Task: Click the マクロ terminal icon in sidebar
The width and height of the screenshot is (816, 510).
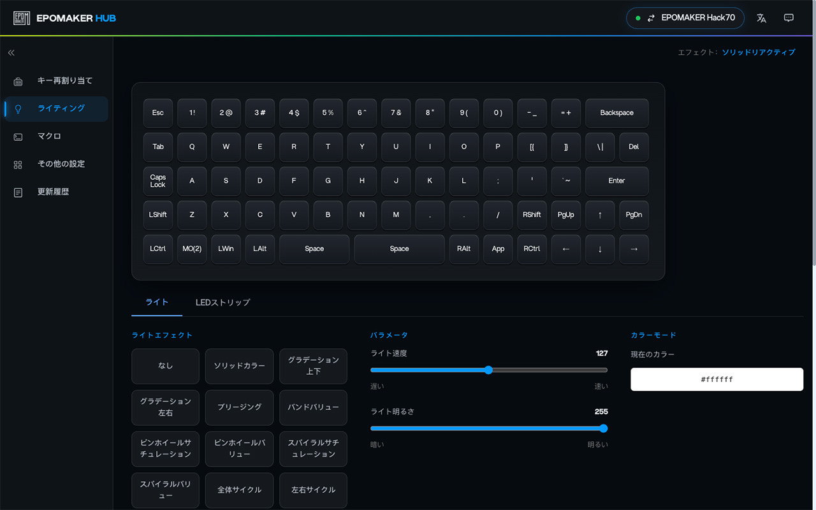Action: click(18, 136)
